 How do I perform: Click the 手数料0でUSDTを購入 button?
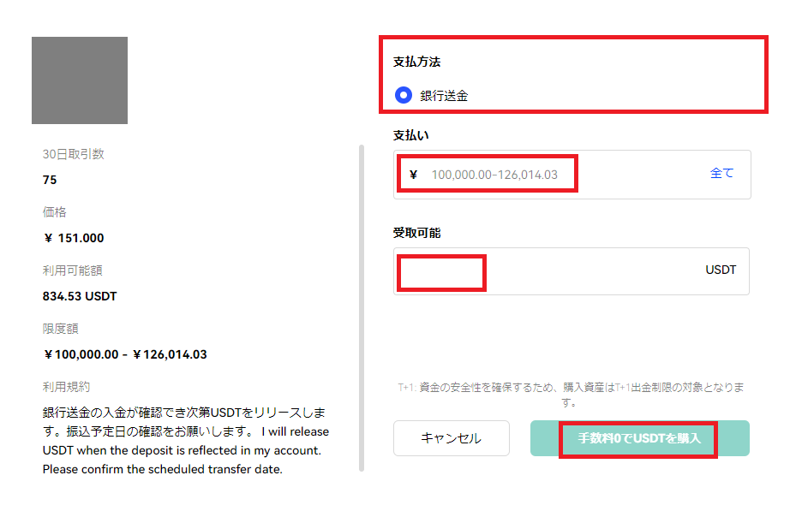[639, 438]
